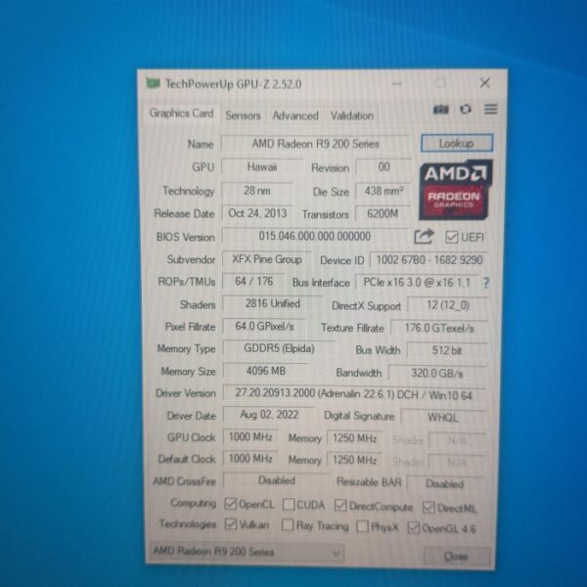Screen dimensions: 587x587
Task: Select the Graphics Card tab
Action: (181, 113)
